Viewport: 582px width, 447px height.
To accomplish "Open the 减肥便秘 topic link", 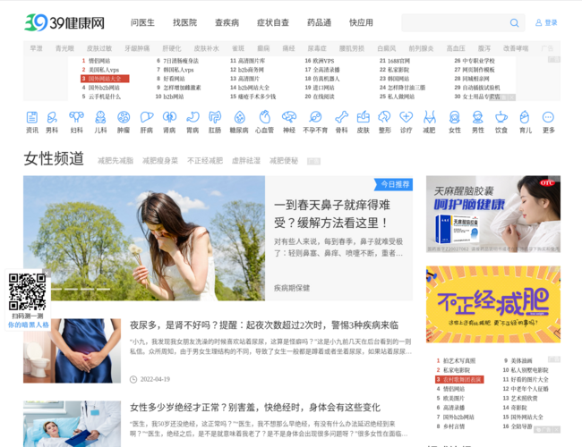I will (284, 161).
